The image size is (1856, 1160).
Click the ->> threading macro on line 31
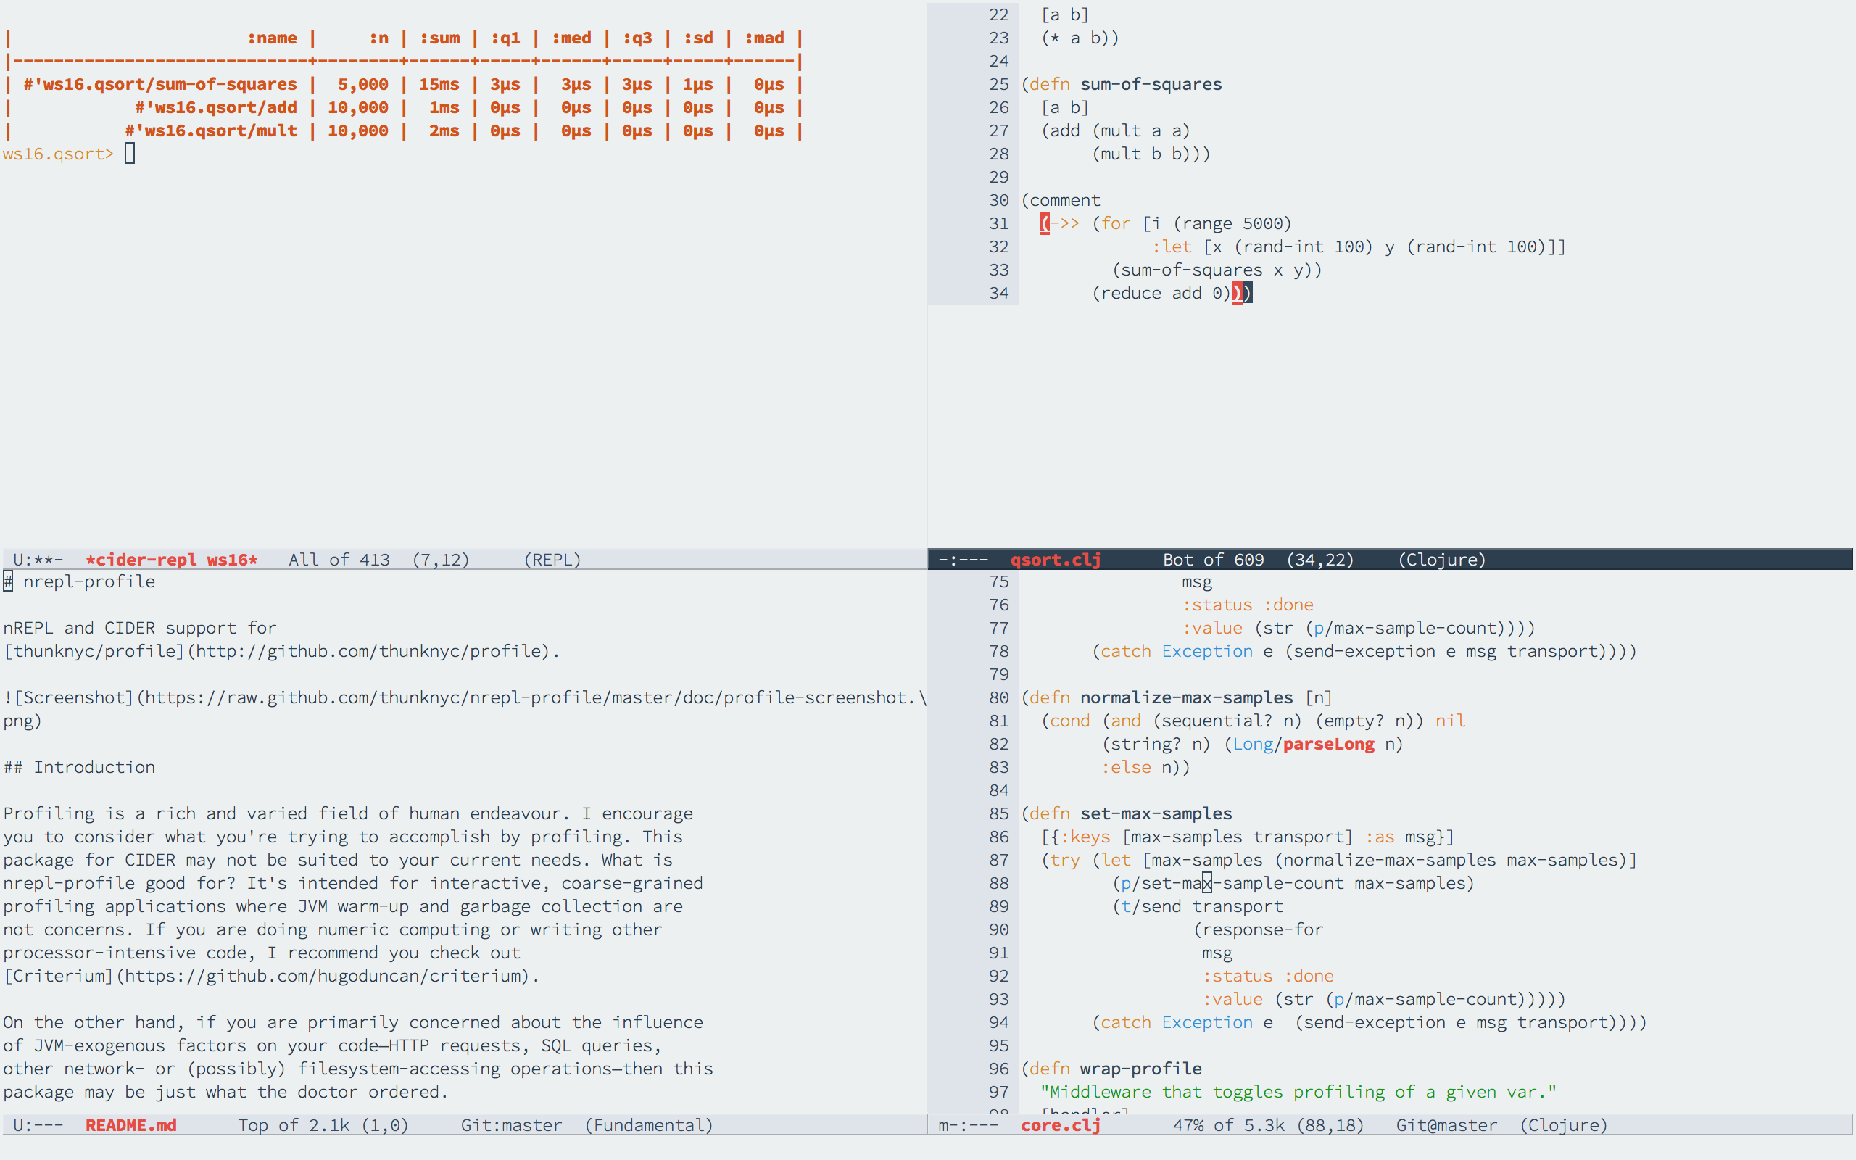(1064, 223)
